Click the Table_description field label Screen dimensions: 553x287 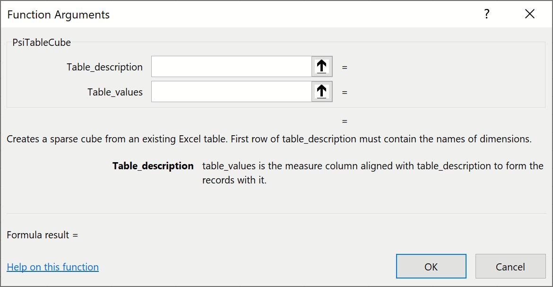click(x=104, y=67)
